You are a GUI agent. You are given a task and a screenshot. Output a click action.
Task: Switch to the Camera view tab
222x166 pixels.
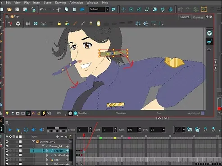185,17
